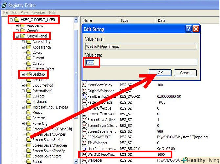
Task: Click the UserPreferencesMask binary value icon
Action: point(85,148)
